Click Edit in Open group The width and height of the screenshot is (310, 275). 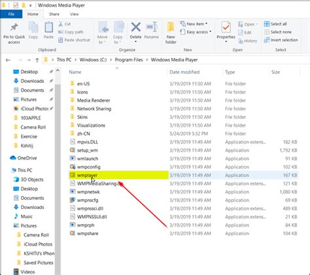(x=245, y=33)
